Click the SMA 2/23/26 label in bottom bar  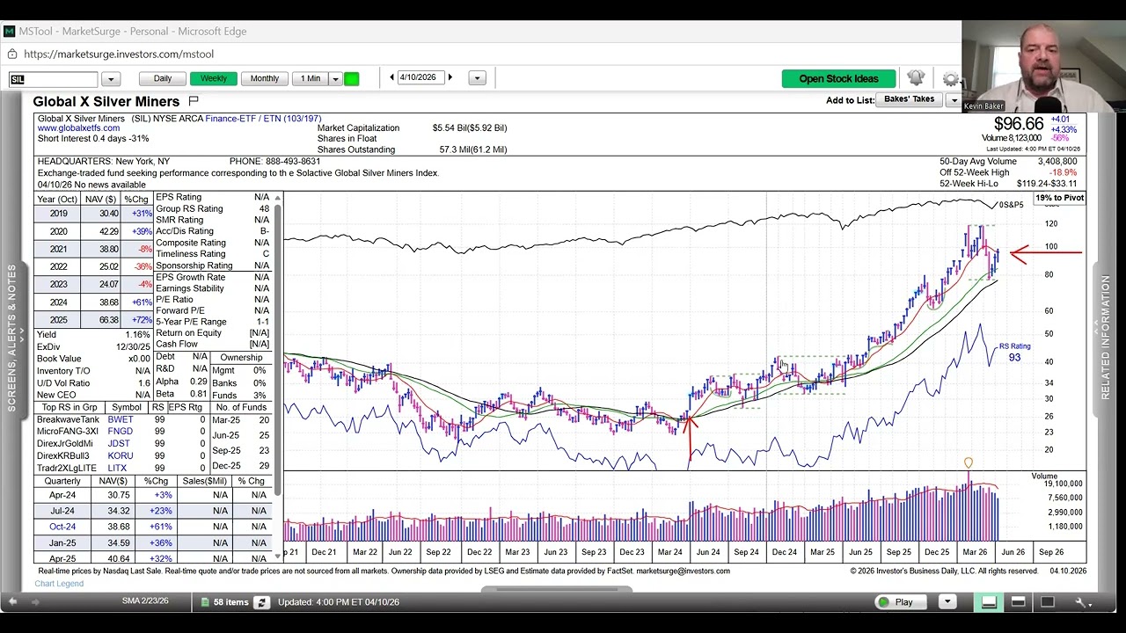tap(144, 602)
